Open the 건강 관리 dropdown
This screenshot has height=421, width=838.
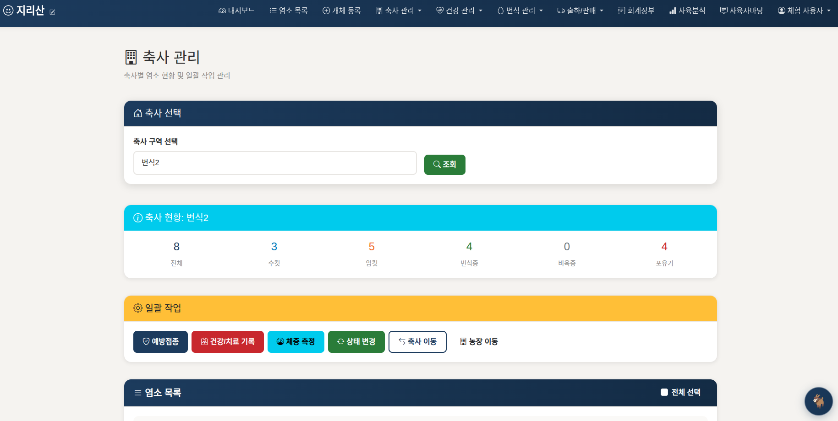click(459, 10)
